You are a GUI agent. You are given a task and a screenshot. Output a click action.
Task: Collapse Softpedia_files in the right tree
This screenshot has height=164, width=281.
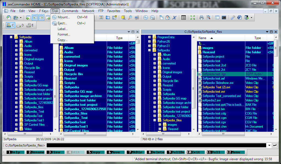[154, 120]
